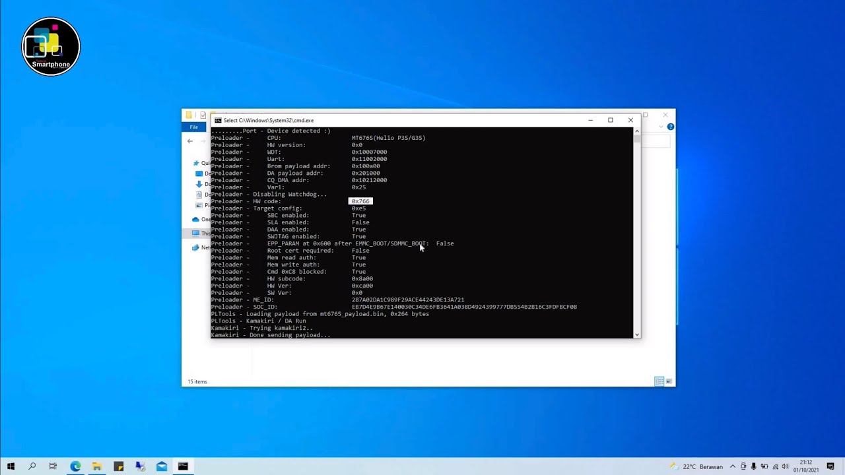The image size is (845, 475).
Task: Select Pictures icon in Explorer sidebar
Action: 199,205
